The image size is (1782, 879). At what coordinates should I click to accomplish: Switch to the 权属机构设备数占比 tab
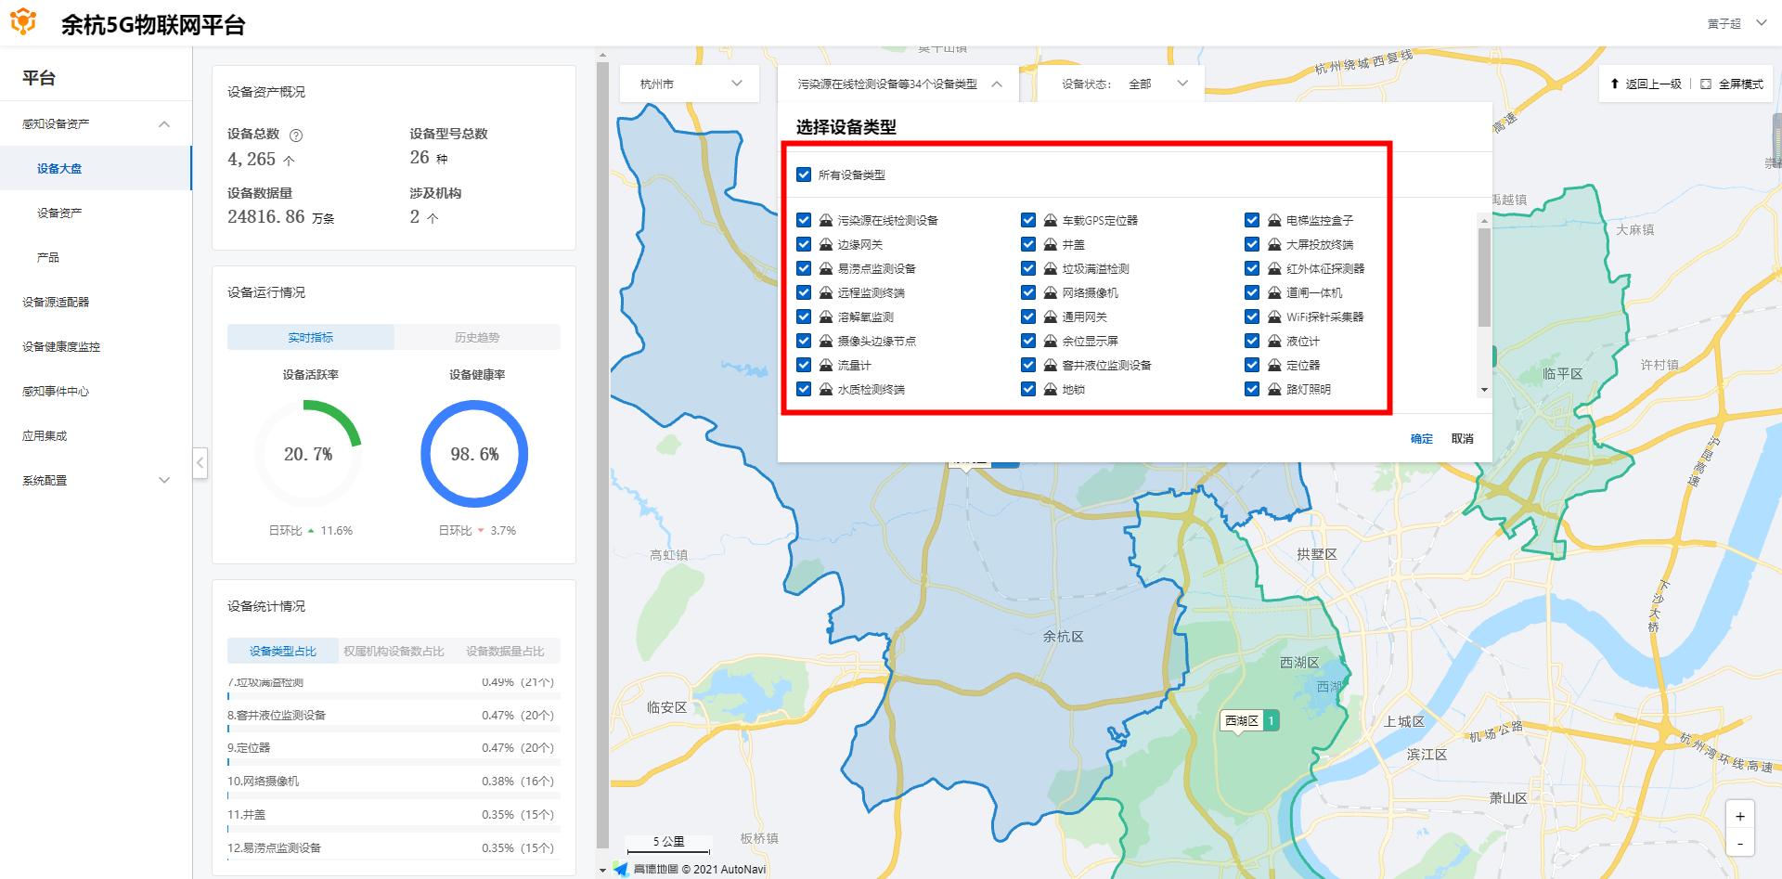click(x=394, y=651)
